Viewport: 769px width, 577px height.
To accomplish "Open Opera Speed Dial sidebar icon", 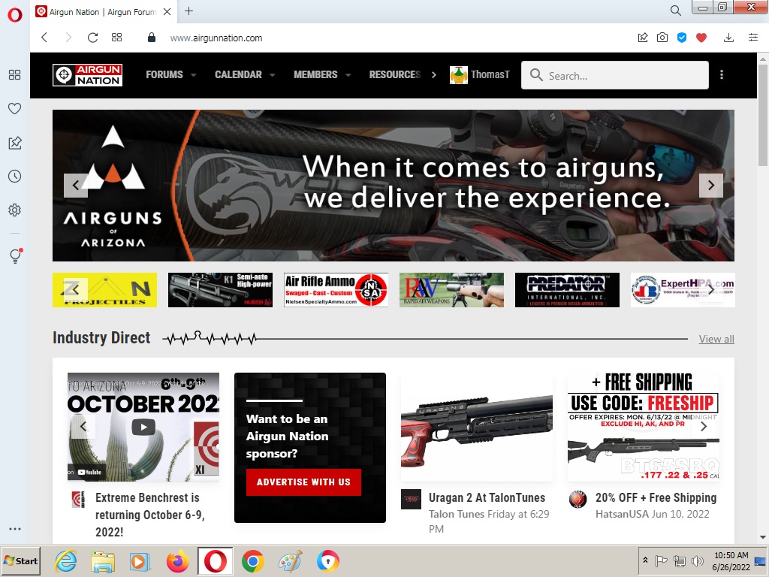I will click(x=15, y=74).
